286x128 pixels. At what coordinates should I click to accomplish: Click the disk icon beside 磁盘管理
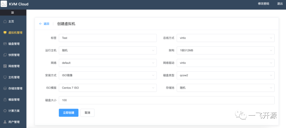tap(5, 44)
